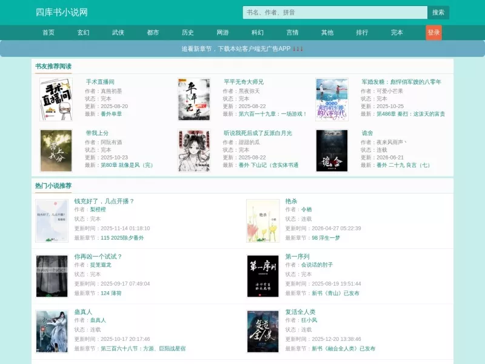Open chapter 新书《青山》已发布

(336, 293)
